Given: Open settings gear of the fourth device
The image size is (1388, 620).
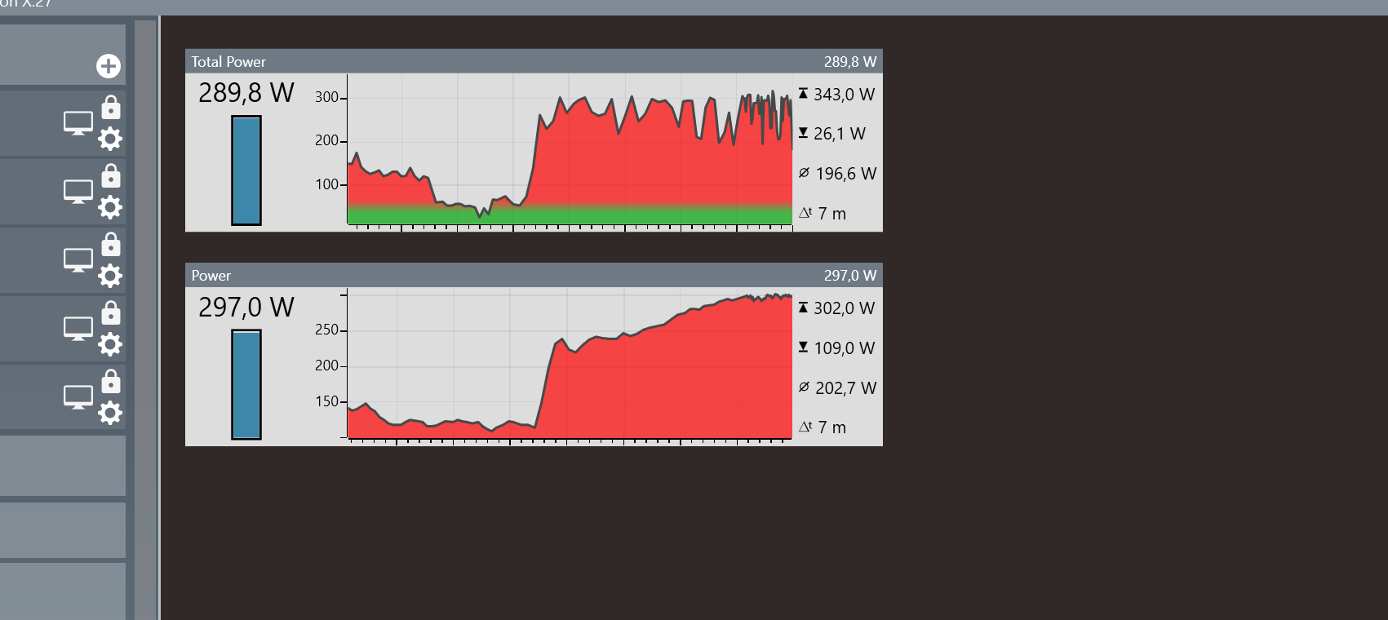Looking at the screenshot, I should tap(110, 344).
